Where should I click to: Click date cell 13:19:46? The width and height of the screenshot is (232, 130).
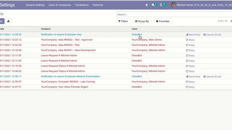[x=11, y=50]
